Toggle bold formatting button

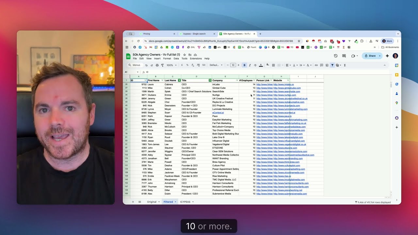[x=244, y=65]
